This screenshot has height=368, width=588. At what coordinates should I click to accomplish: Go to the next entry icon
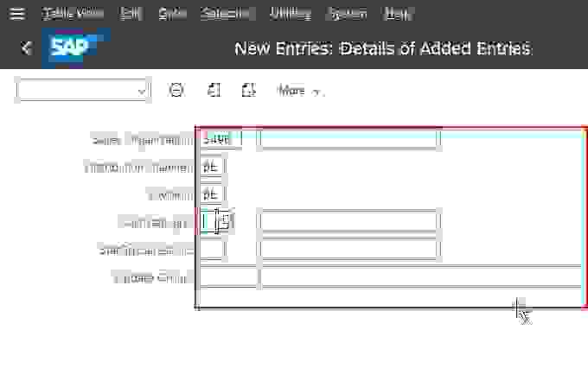point(248,91)
